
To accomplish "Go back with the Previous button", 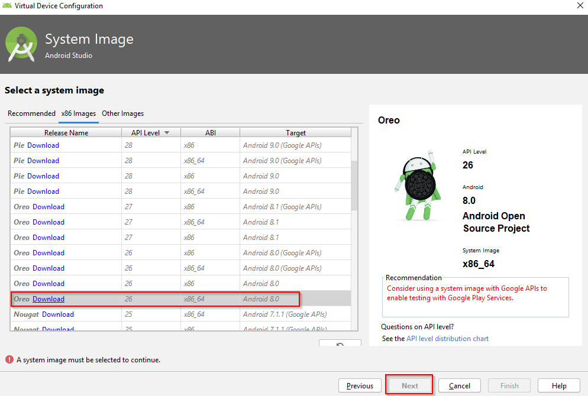I will (x=360, y=385).
